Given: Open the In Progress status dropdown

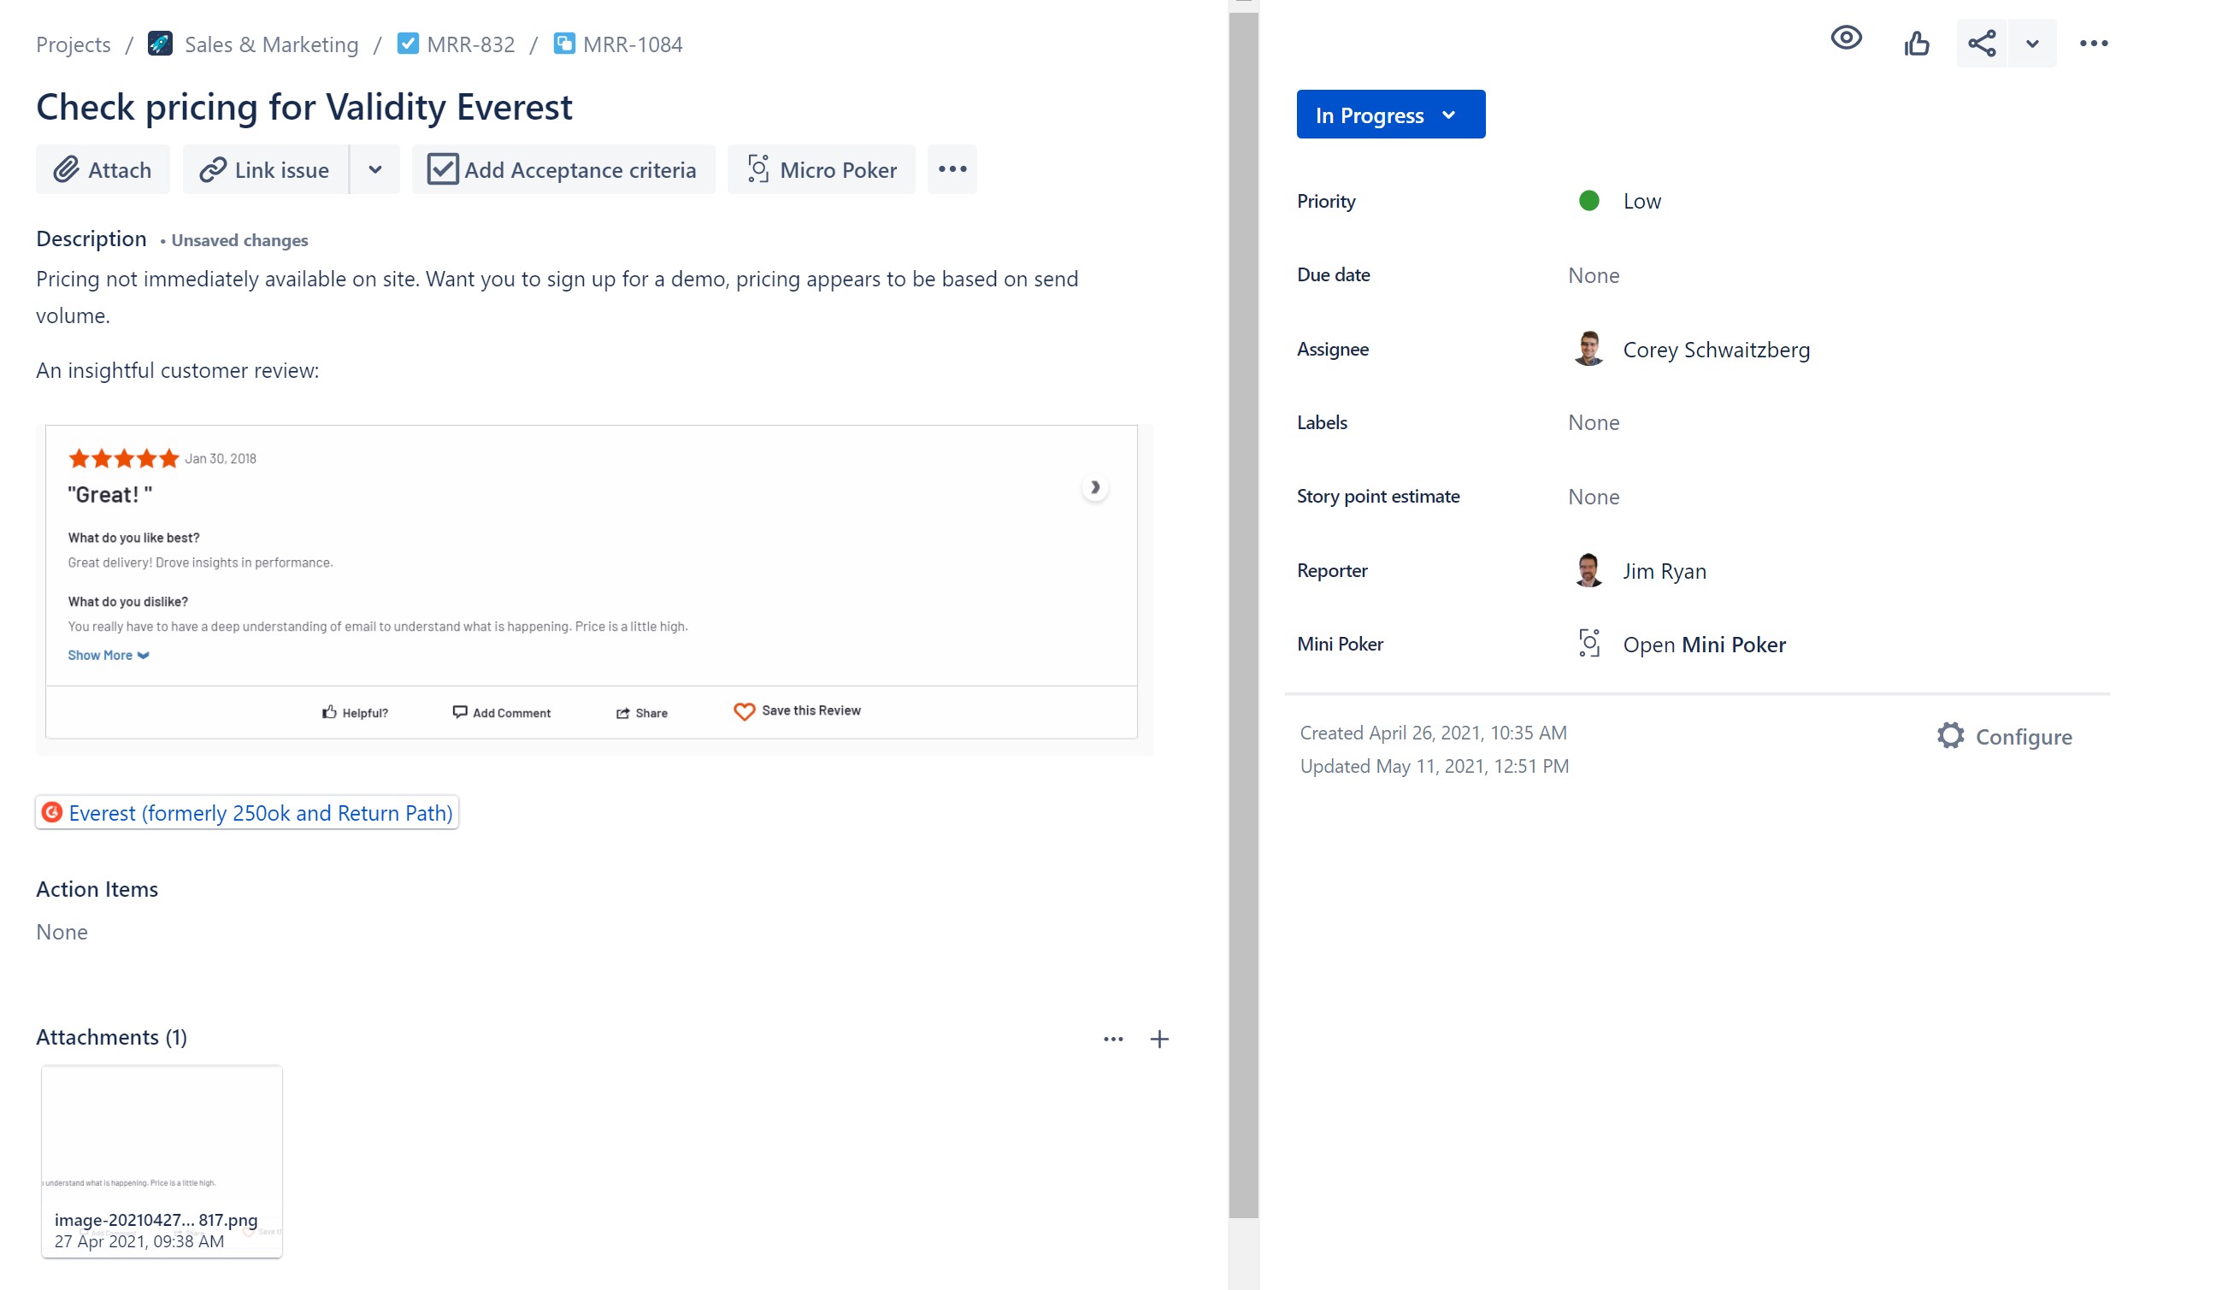Looking at the screenshot, I should [1389, 115].
